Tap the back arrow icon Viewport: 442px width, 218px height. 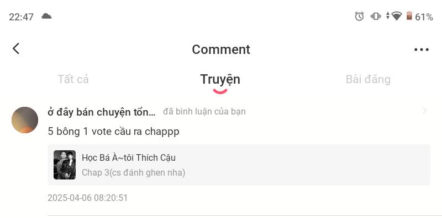pos(16,48)
